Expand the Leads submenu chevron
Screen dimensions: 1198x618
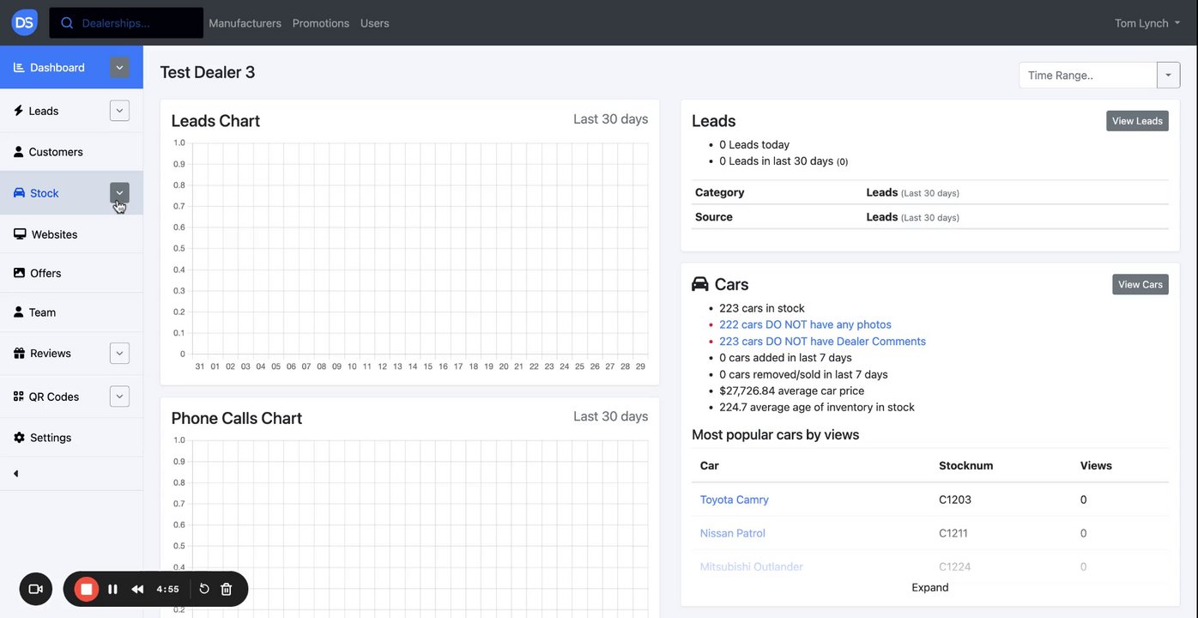(119, 111)
